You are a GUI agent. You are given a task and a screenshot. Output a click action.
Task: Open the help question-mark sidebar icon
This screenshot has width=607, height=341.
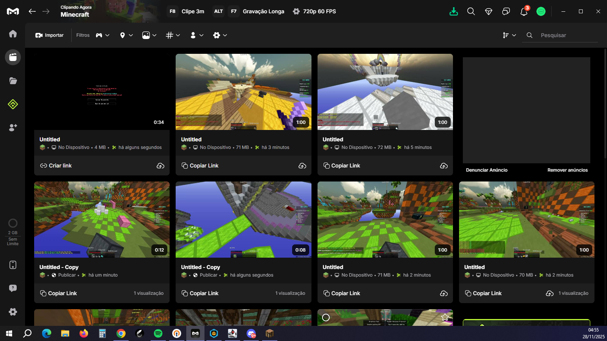coord(13,288)
